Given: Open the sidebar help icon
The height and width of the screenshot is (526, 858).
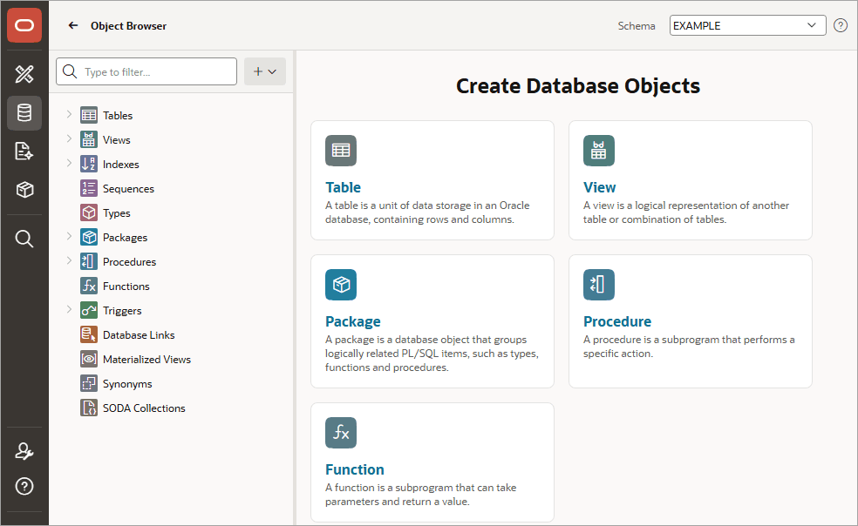Looking at the screenshot, I should coord(24,486).
